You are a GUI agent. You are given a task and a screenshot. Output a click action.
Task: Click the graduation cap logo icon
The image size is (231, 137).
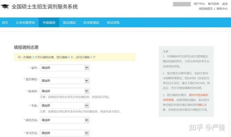pyautogui.click(x=5, y=7)
